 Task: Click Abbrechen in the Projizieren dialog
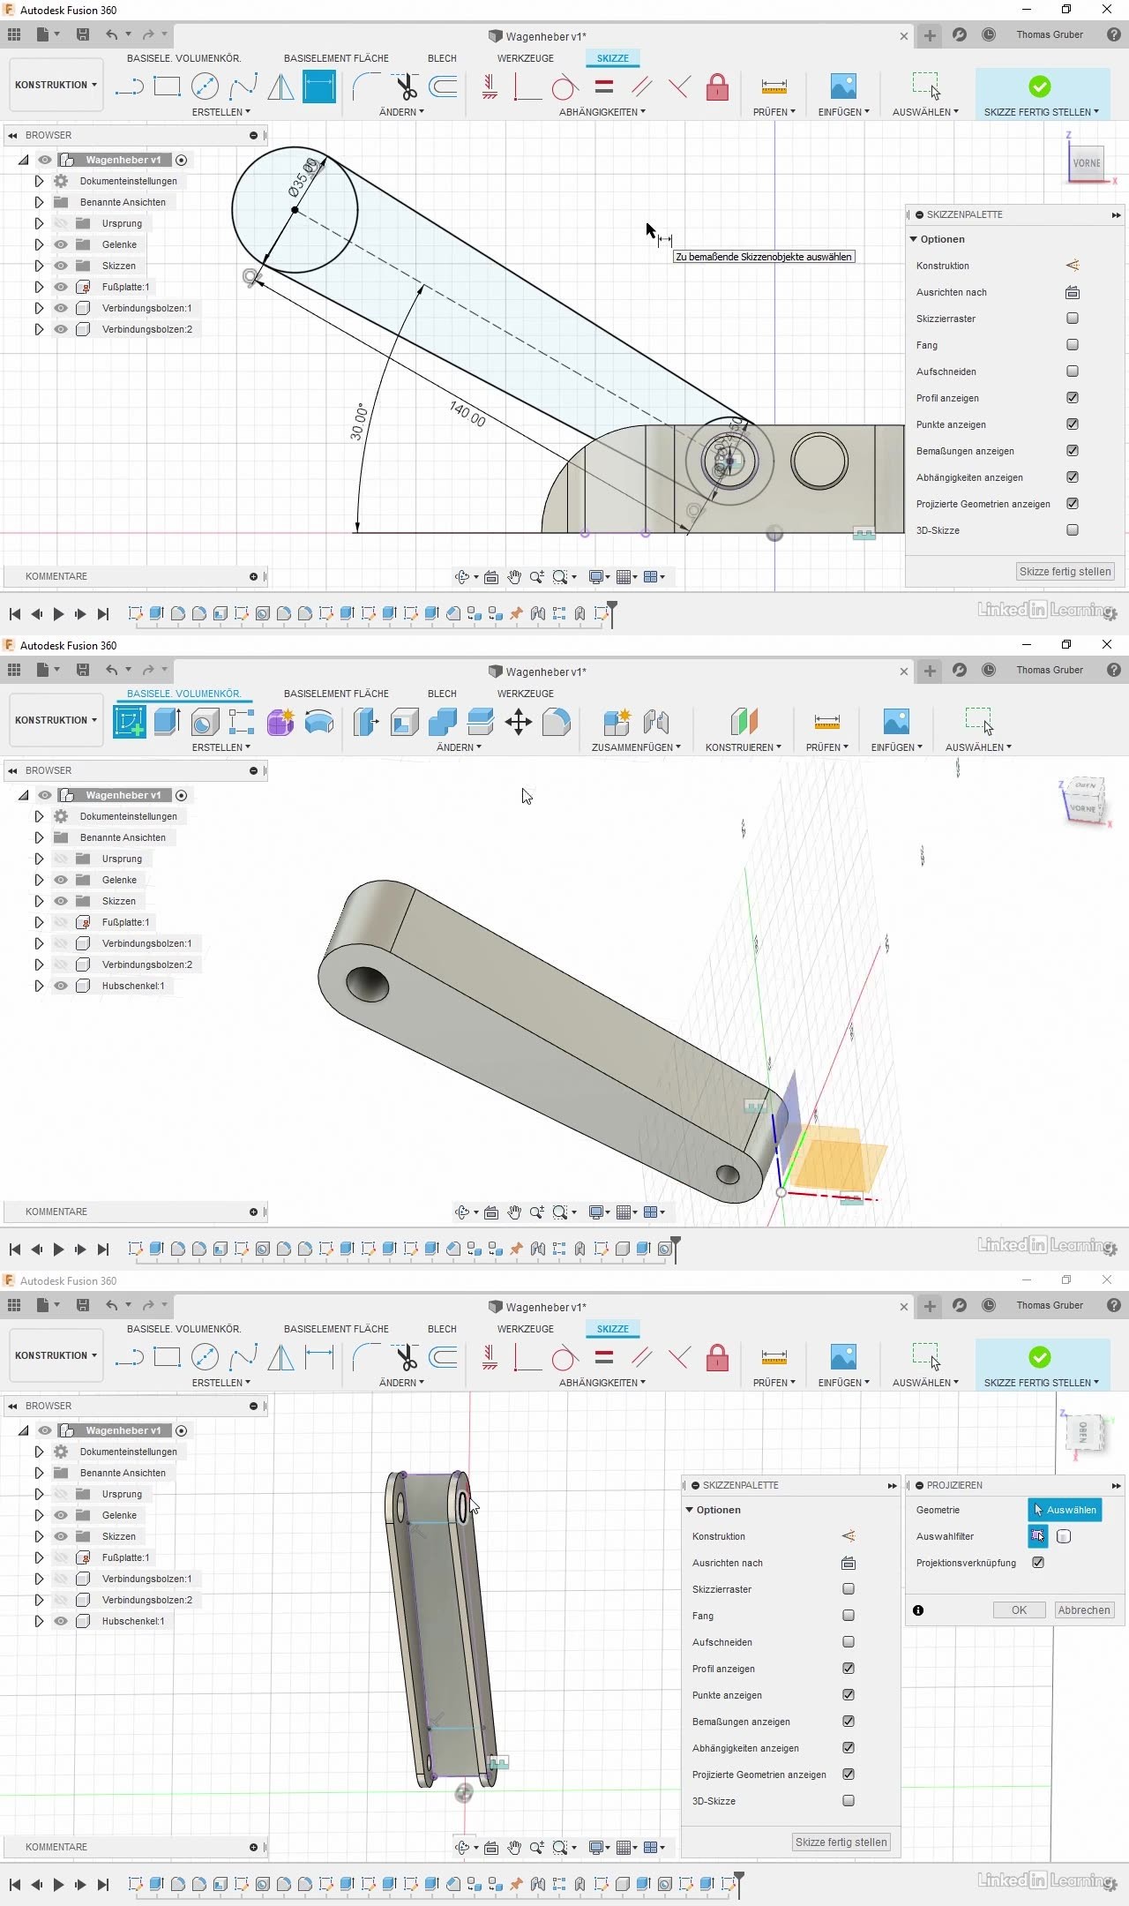[x=1083, y=1610]
